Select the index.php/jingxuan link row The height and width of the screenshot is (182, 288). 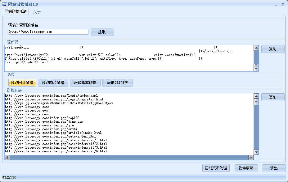tap(44, 122)
